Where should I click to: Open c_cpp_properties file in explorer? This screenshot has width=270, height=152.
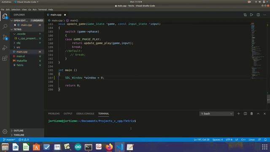[27, 38]
